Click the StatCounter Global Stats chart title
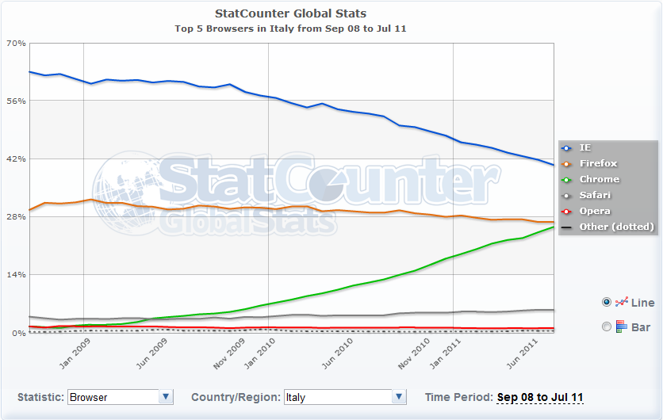 pos(291,13)
